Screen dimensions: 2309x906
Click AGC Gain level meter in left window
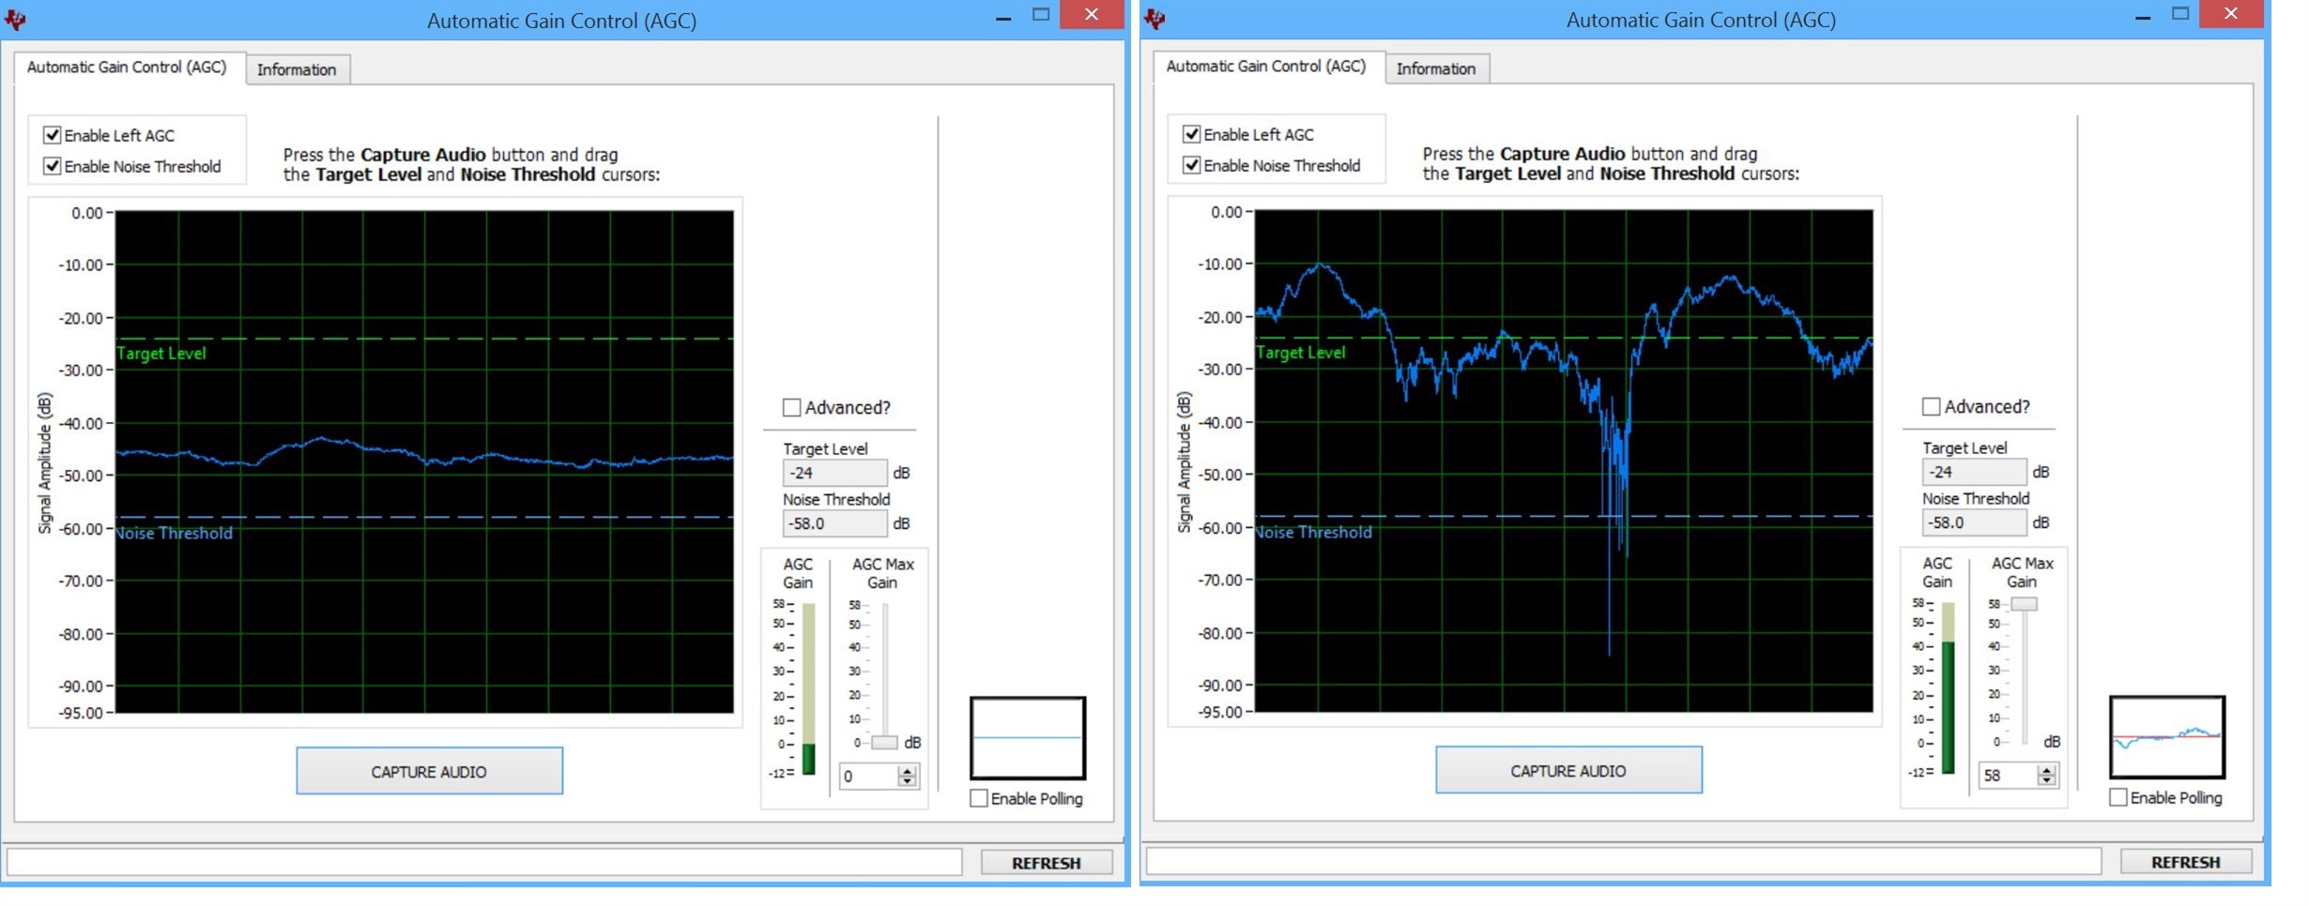pos(809,689)
